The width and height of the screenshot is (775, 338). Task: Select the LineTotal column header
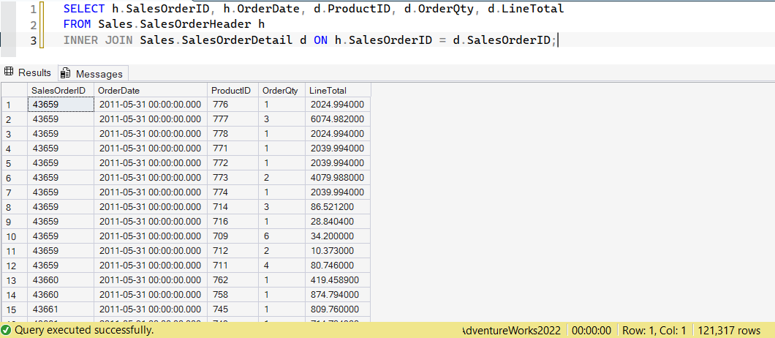tap(338, 91)
